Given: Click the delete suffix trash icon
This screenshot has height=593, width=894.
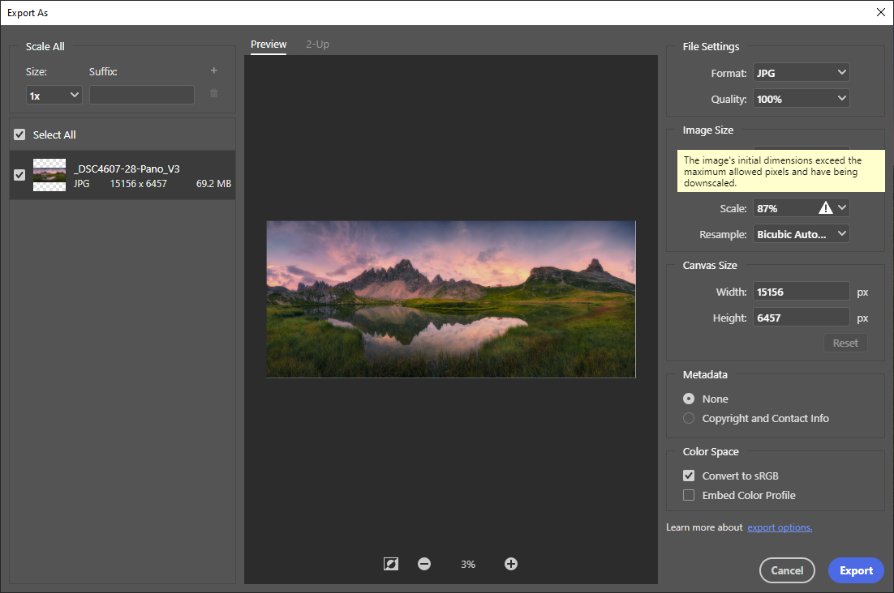Looking at the screenshot, I should [x=213, y=94].
